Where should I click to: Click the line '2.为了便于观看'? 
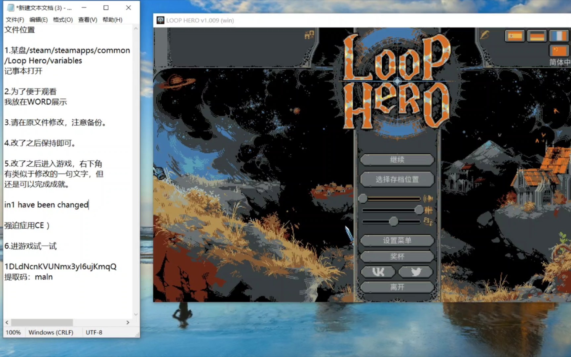(x=30, y=92)
